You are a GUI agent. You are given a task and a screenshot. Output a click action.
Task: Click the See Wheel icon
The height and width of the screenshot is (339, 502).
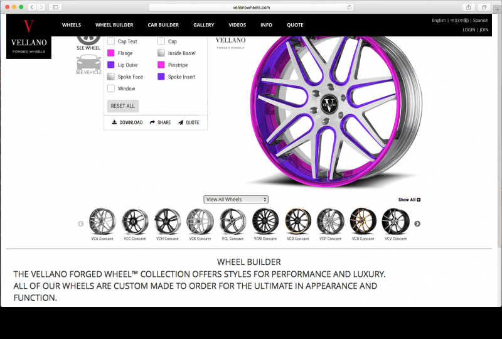pyautogui.click(x=88, y=40)
